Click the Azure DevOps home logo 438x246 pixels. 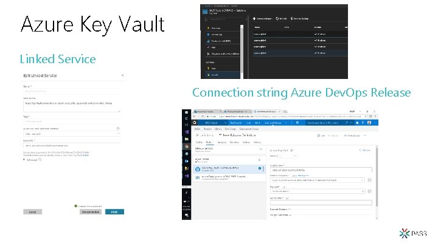[195, 123]
